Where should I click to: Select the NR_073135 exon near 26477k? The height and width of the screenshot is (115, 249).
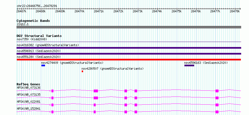[x=217, y=98]
